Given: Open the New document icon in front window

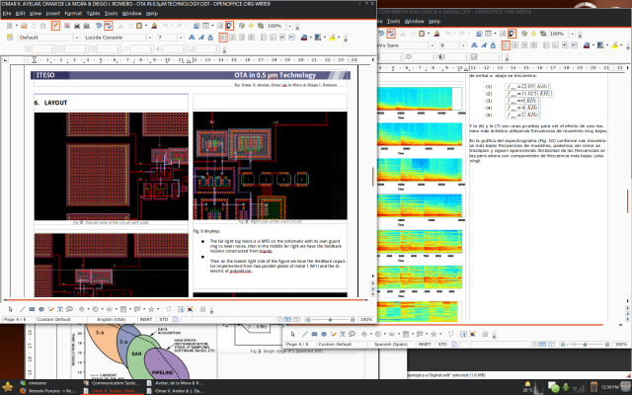Looking at the screenshot, I should [9, 26].
